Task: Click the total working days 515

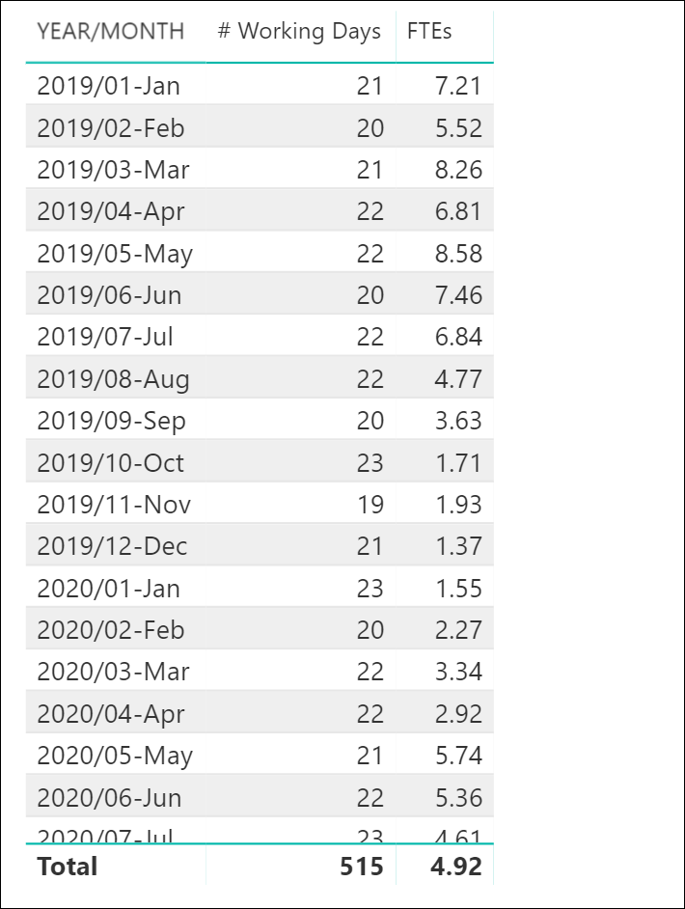Action: pyautogui.click(x=362, y=867)
